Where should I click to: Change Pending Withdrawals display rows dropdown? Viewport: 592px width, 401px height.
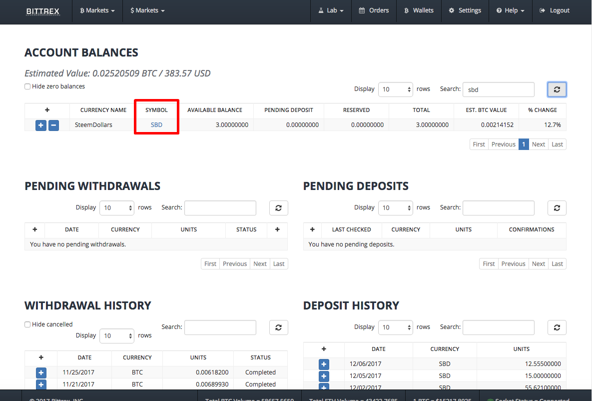(x=117, y=208)
